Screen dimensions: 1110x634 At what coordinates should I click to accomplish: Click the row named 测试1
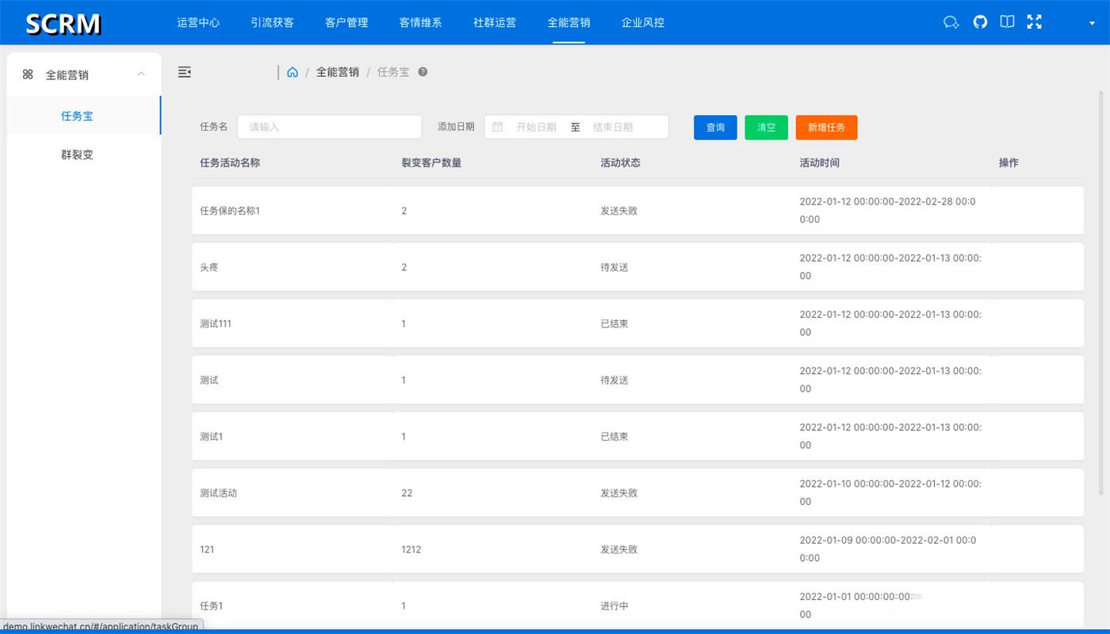(x=637, y=437)
